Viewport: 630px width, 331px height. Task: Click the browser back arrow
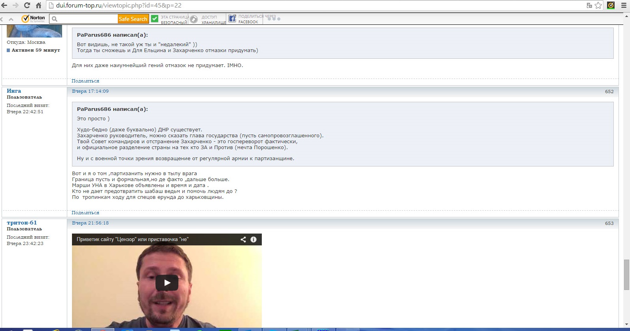[4, 6]
